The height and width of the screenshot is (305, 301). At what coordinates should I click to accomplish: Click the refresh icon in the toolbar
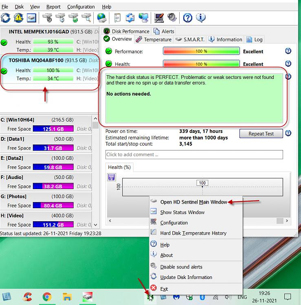tap(6, 17)
